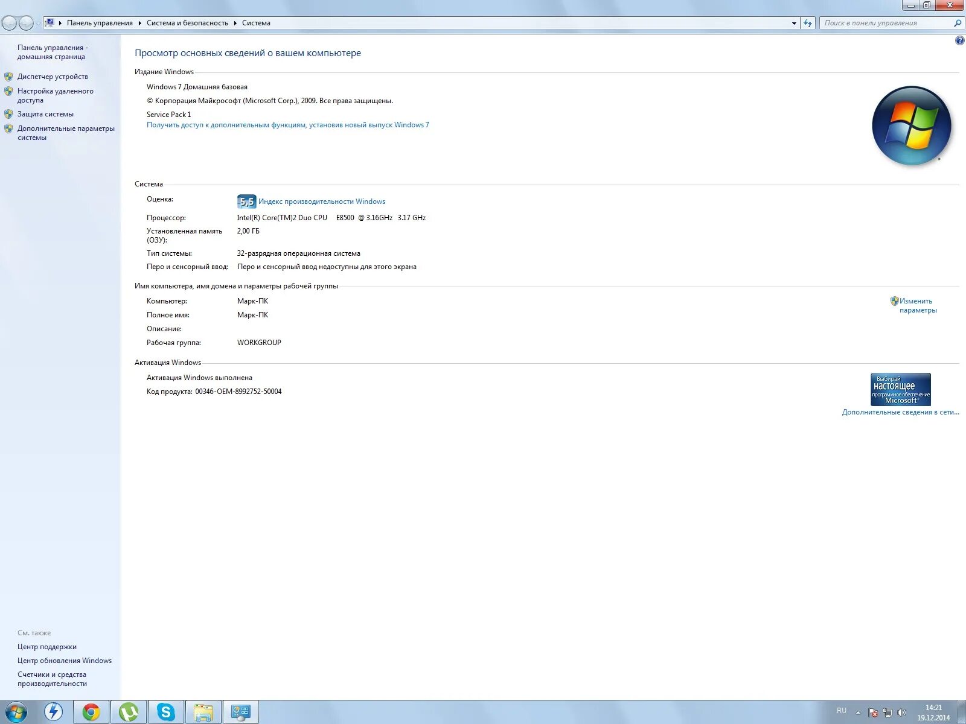Viewport: 966px width, 724px height.
Task: Open Дополнительные сведения в сети link
Action: pyautogui.click(x=900, y=412)
